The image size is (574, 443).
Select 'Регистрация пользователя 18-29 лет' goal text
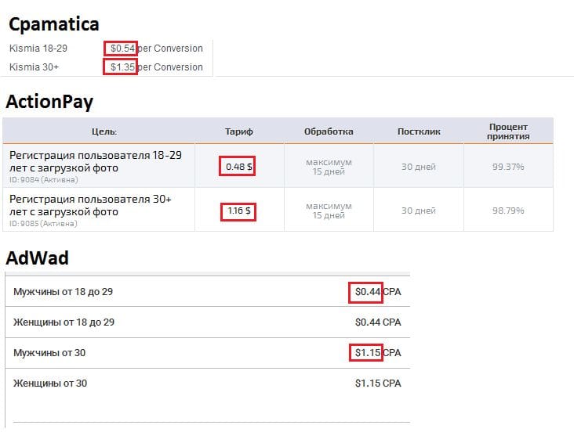pyautogui.click(x=96, y=161)
